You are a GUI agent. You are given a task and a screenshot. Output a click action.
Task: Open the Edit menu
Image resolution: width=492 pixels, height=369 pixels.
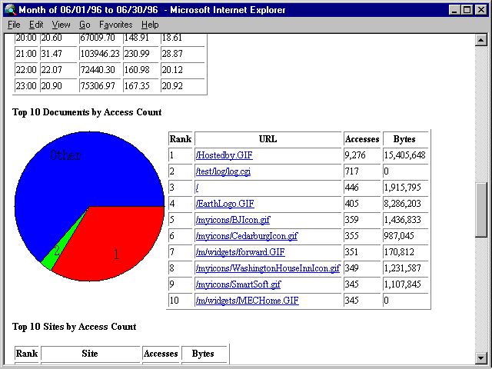[36, 25]
